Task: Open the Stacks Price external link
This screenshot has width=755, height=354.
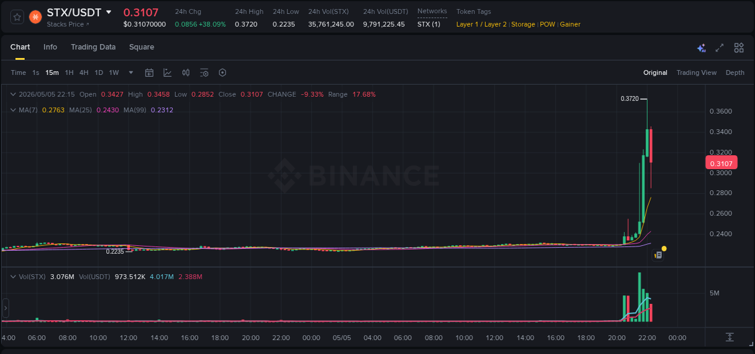Action: click(68, 24)
